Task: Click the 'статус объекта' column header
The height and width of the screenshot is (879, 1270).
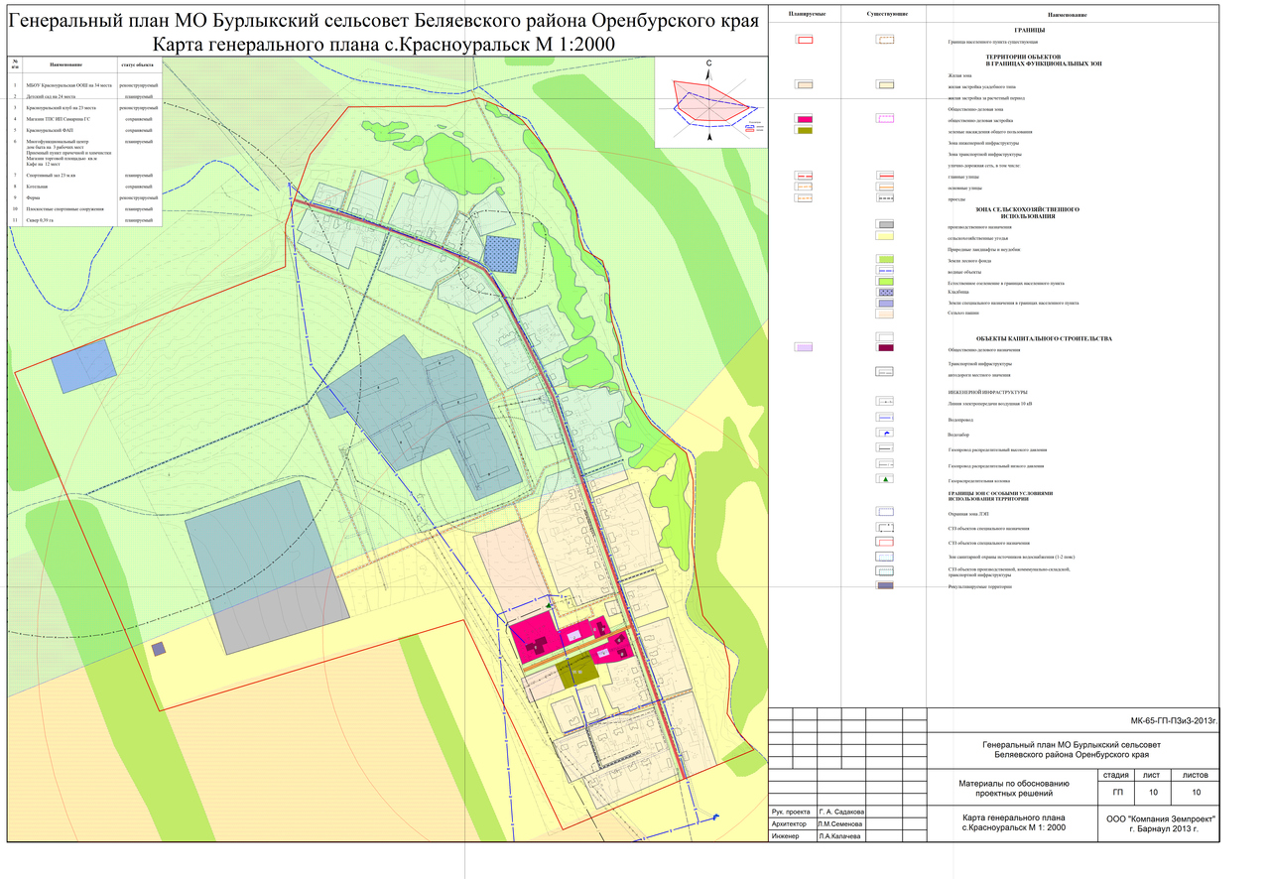Action: click(x=137, y=64)
